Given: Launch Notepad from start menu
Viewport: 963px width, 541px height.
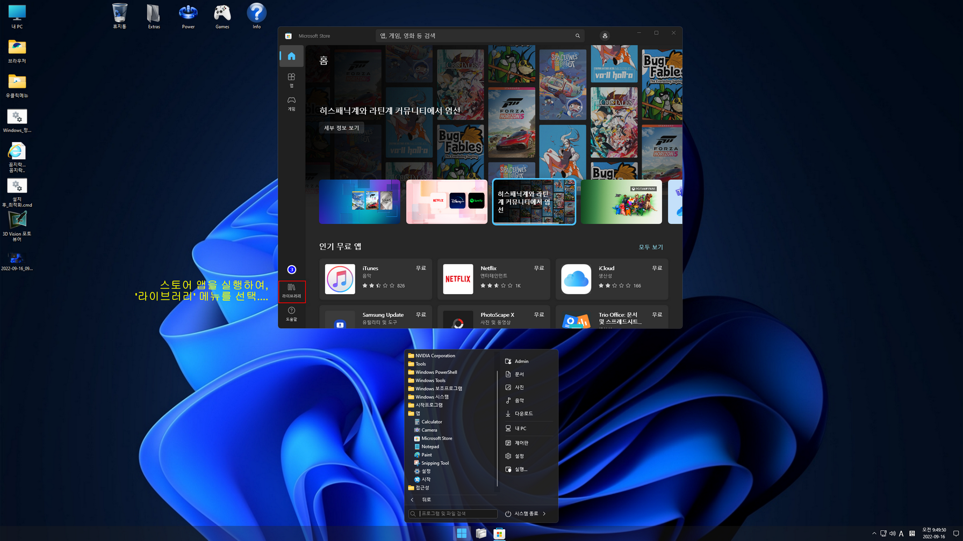Looking at the screenshot, I should [x=427, y=447].
